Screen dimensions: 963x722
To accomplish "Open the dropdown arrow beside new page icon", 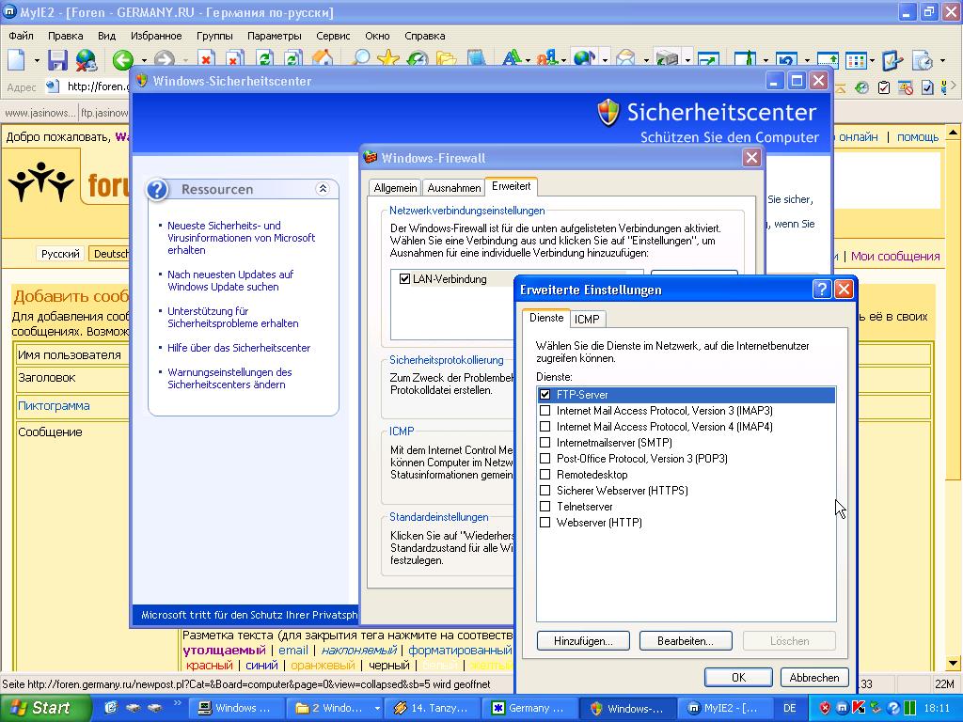I will [37, 60].
